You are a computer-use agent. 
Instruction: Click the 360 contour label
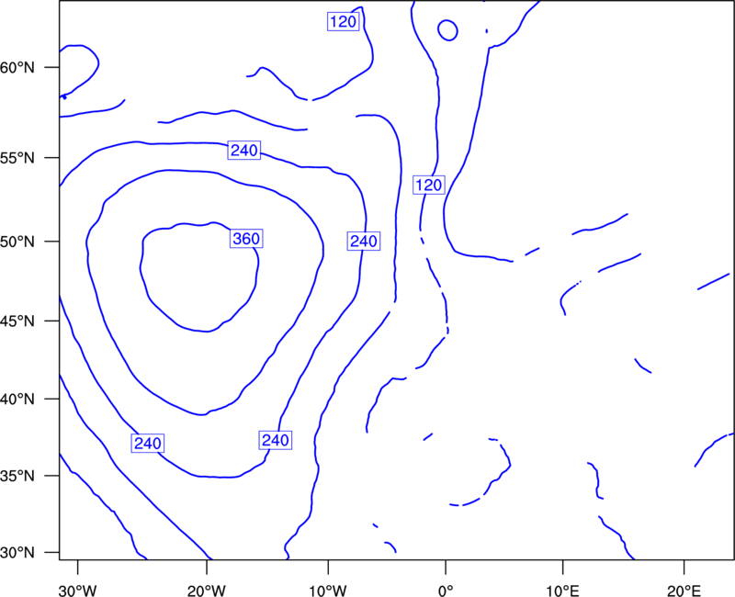(246, 239)
